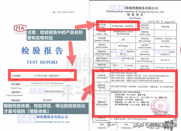Select standard line starting 'GB/T 8484-2008'
Screen dimensions: 181x131
click(x=135, y=78)
